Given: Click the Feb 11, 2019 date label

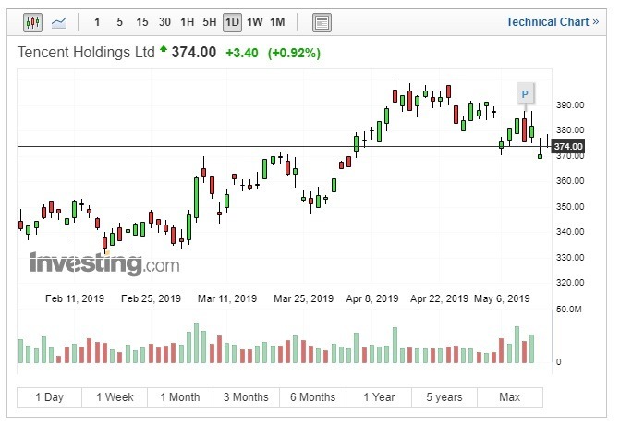Looking at the screenshot, I should pyautogui.click(x=75, y=298).
